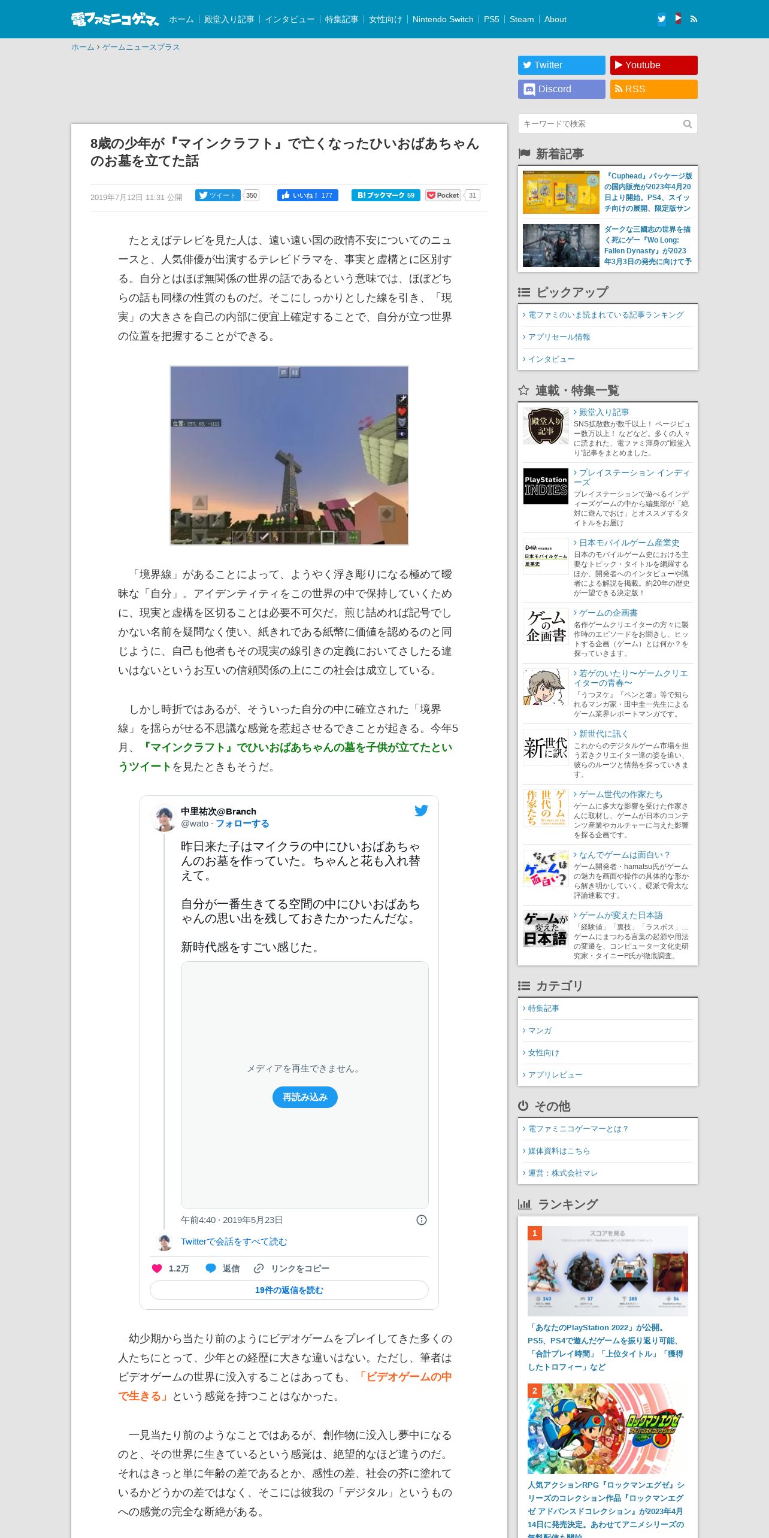This screenshot has height=1538, width=769.
Task: Open the Steam navigation item
Action: pos(522,19)
